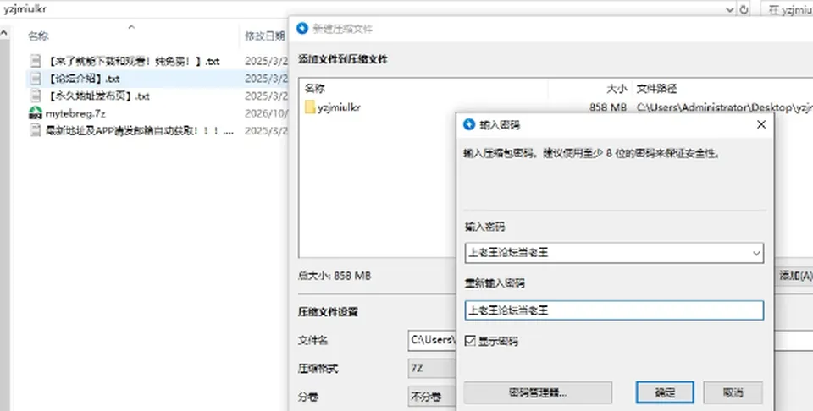Focus the 重新输入密码 confirmation field
Screen dimensions: 813x411
tap(614, 310)
